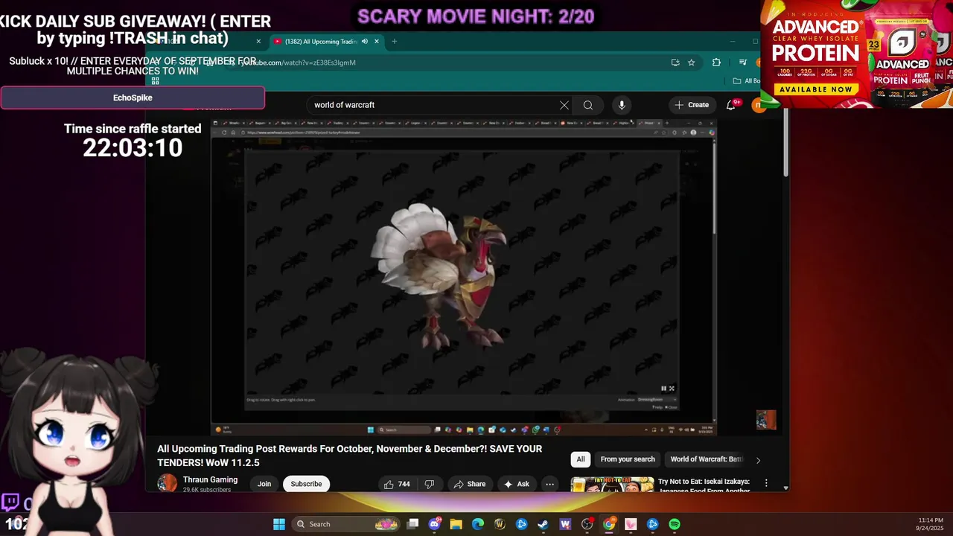Show more filter chips with chevron

758,460
